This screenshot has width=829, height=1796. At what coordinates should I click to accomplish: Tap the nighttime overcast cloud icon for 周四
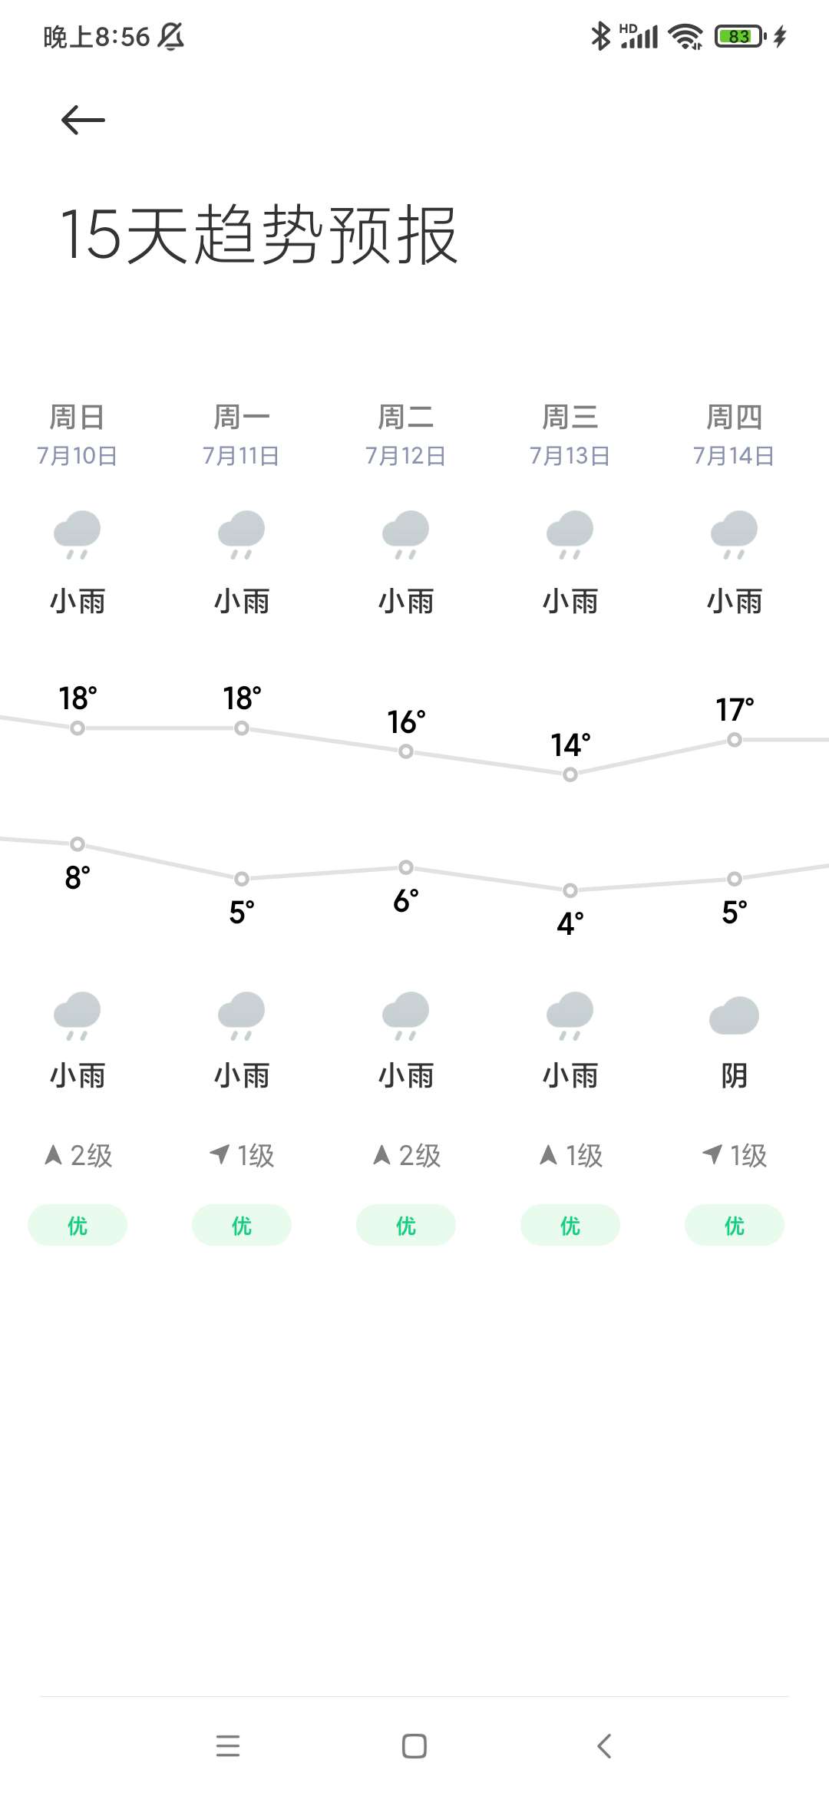[734, 1015]
